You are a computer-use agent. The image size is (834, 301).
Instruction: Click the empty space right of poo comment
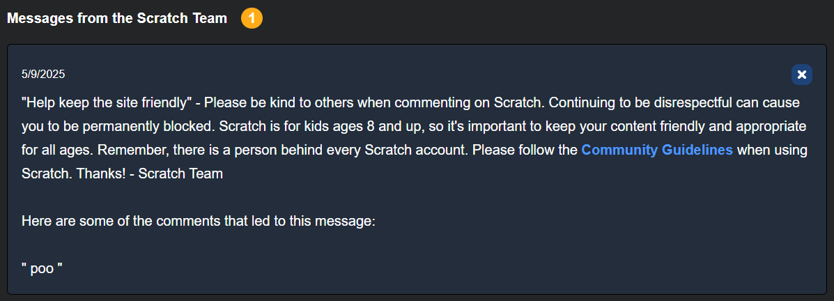(x=418, y=269)
